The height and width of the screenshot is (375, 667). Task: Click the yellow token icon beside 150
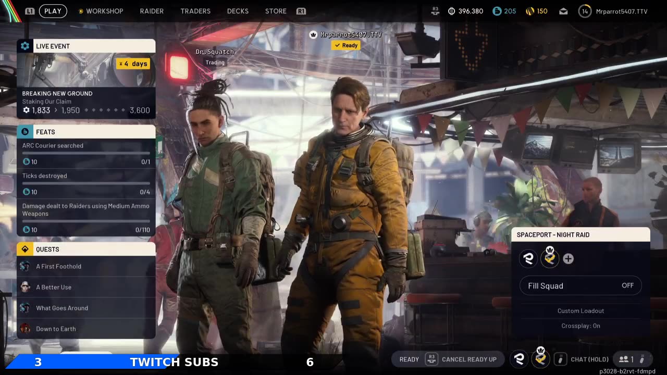[x=529, y=11]
